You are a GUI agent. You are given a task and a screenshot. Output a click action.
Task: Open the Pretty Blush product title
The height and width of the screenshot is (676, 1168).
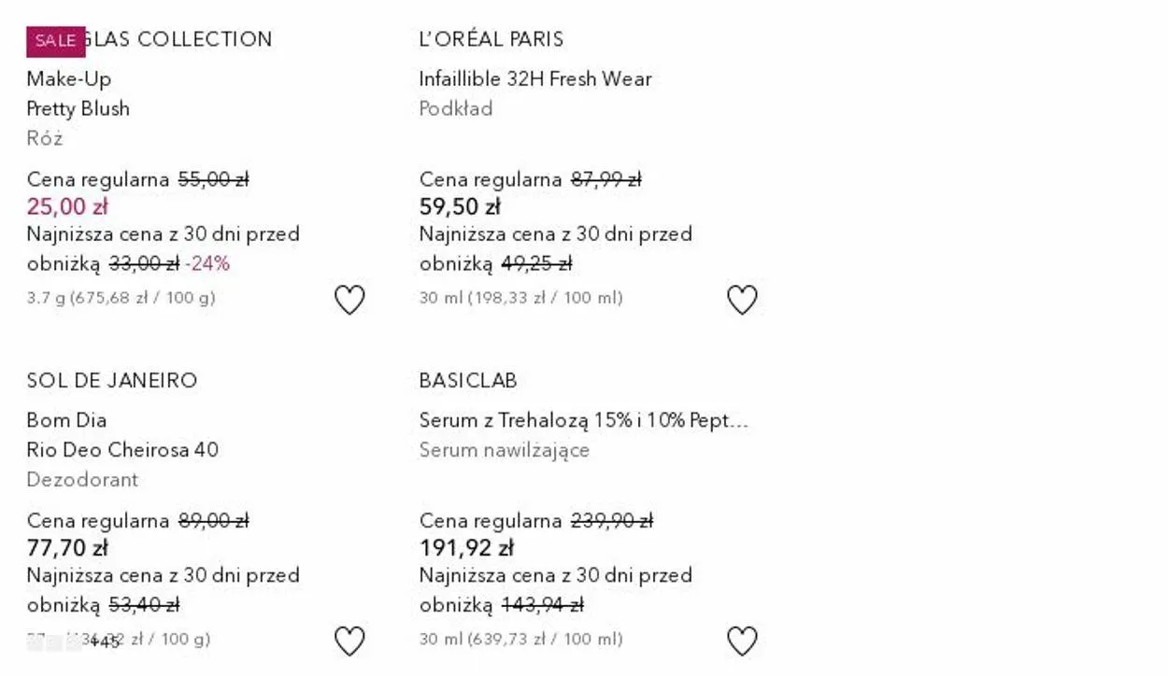(x=78, y=108)
